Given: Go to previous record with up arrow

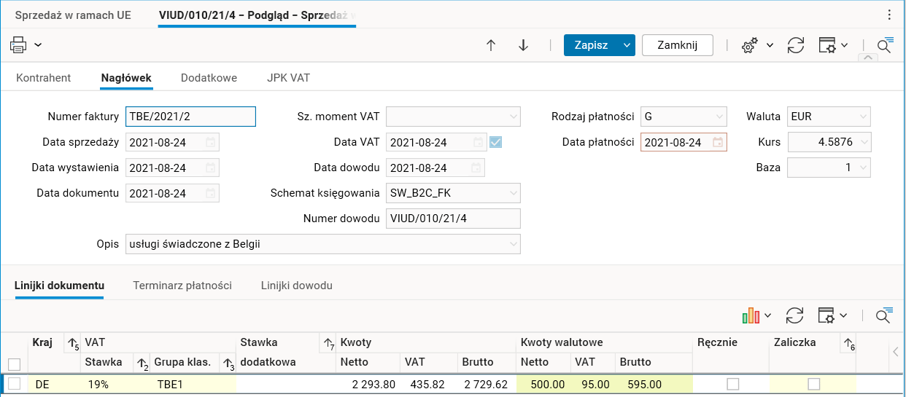Looking at the screenshot, I should click(491, 45).
